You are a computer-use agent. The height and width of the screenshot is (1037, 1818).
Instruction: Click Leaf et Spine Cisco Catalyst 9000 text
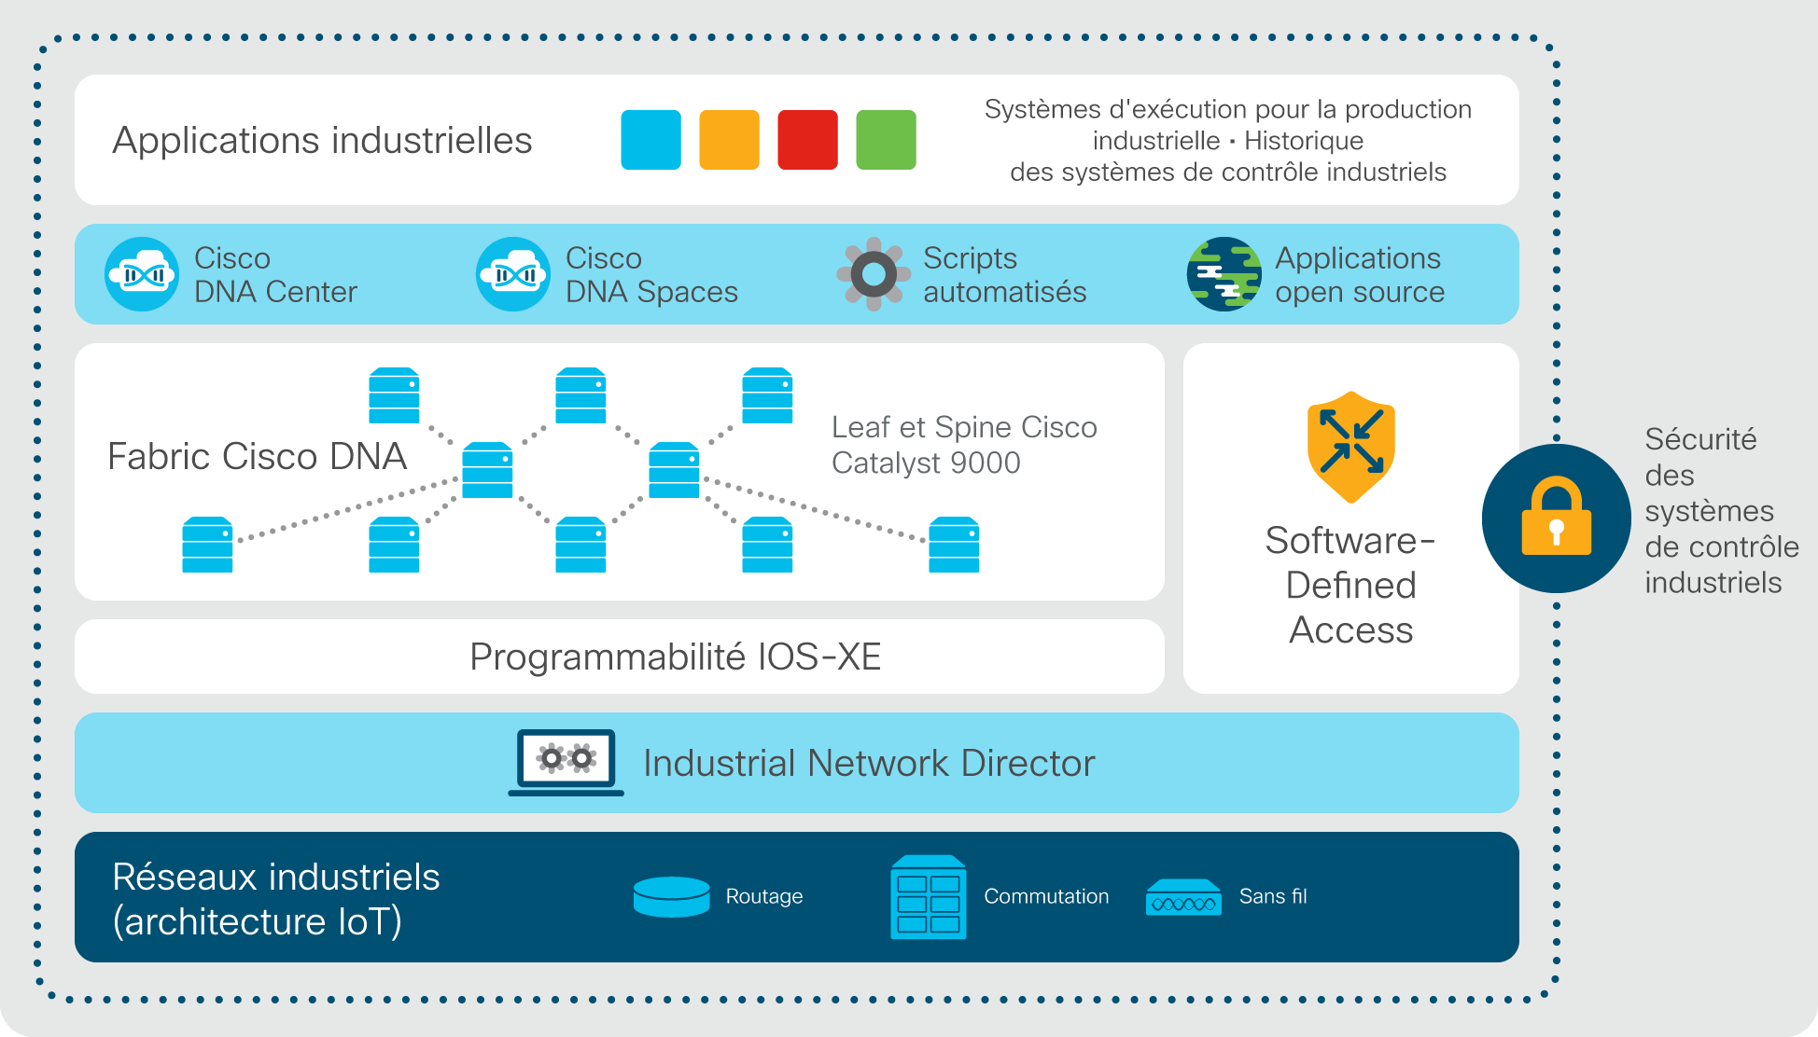pos(964,445)
